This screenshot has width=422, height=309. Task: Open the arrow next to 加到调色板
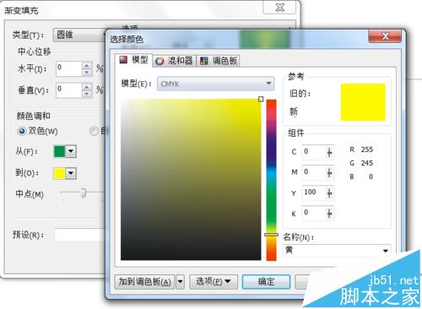click(x=181, y=282)
